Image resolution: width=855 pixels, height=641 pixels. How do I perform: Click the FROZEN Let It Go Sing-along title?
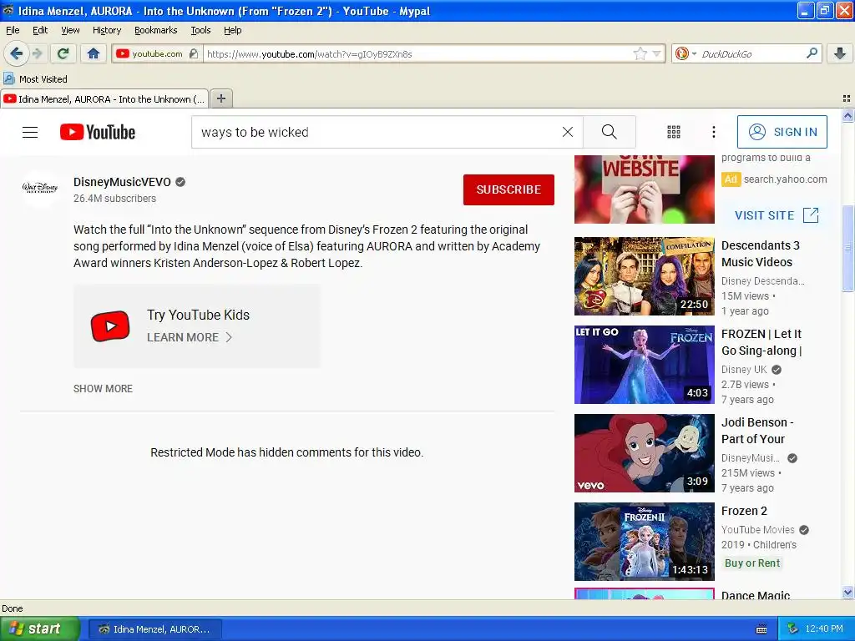761,342
